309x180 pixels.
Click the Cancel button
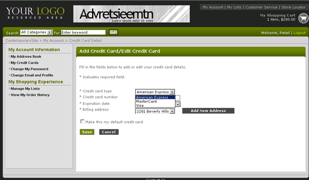coord(109,132)
